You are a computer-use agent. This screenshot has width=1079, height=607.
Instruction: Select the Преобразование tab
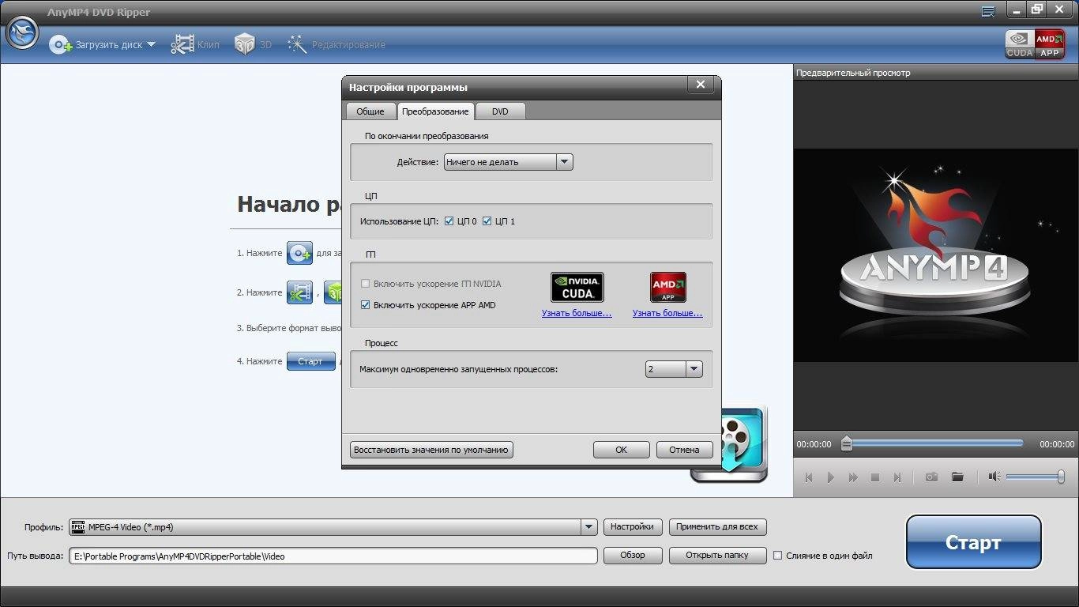(435, 111)
